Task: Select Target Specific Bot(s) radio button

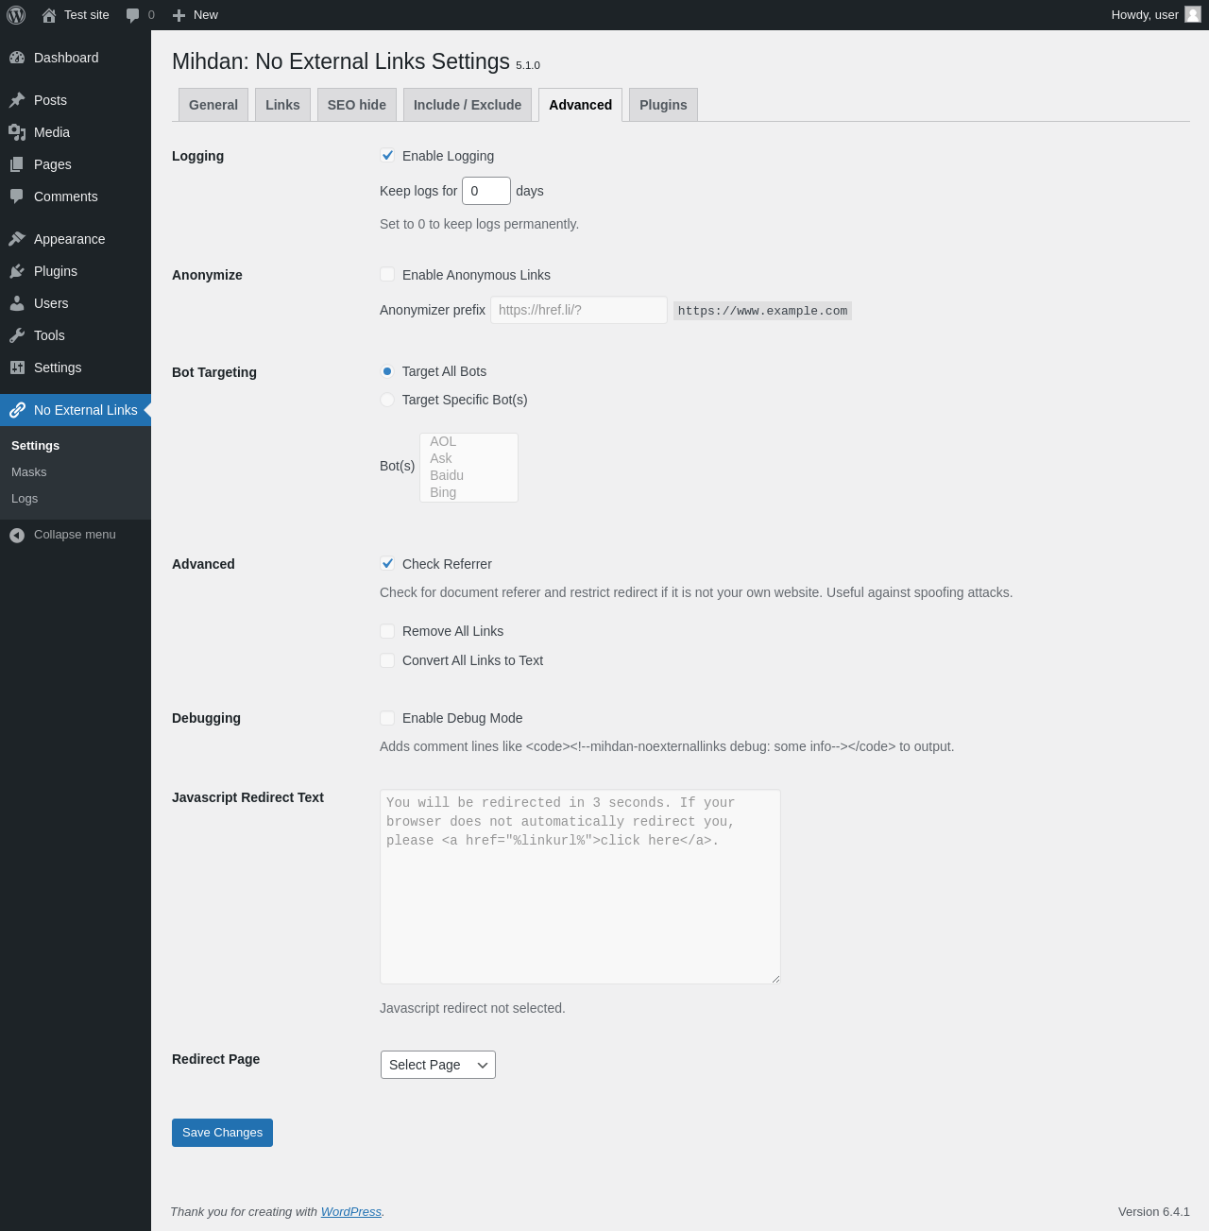Action: point(387,400)
